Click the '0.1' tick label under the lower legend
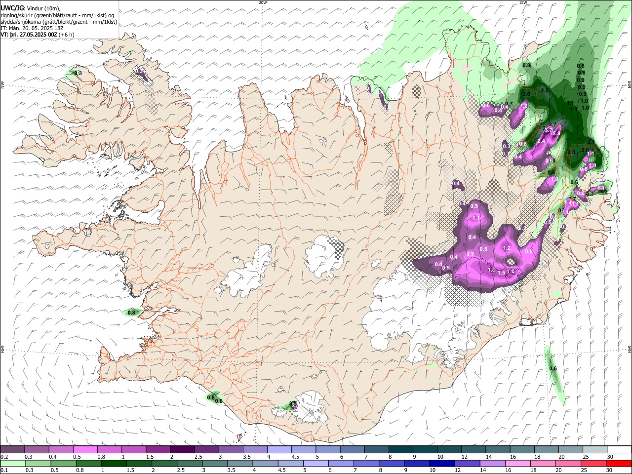Screen dimensions: 632x474 point(4,471)
